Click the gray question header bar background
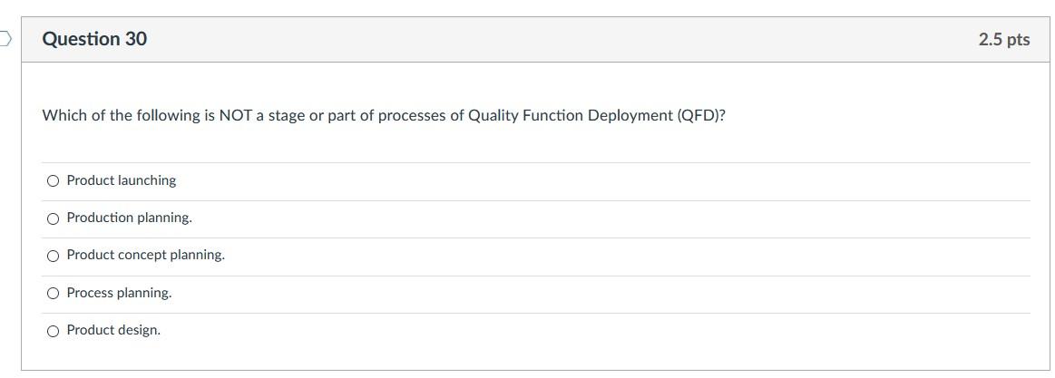Screen dimensions: 1055x378 538,40
